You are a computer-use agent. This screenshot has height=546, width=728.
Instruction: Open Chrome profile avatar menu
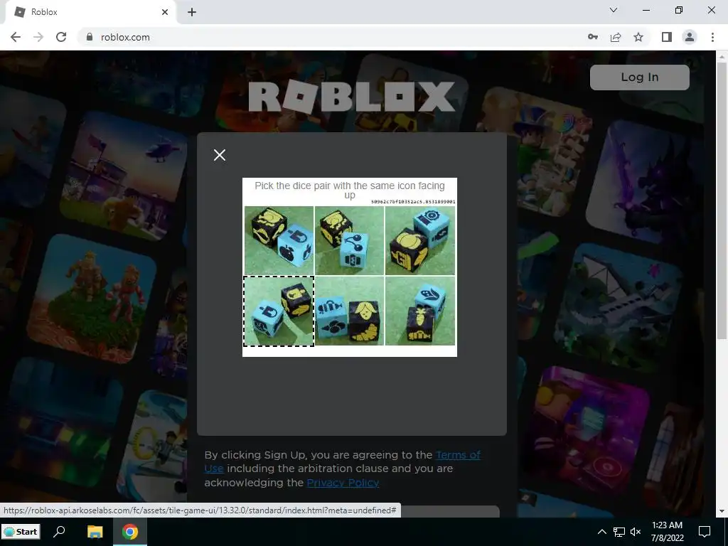click(690, 37)
